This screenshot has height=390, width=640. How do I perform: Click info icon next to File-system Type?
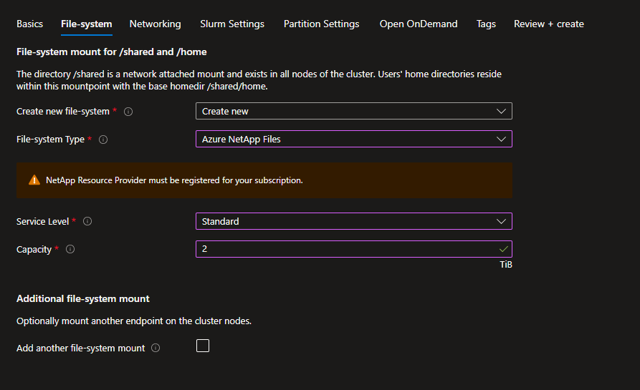pos(103,140)
